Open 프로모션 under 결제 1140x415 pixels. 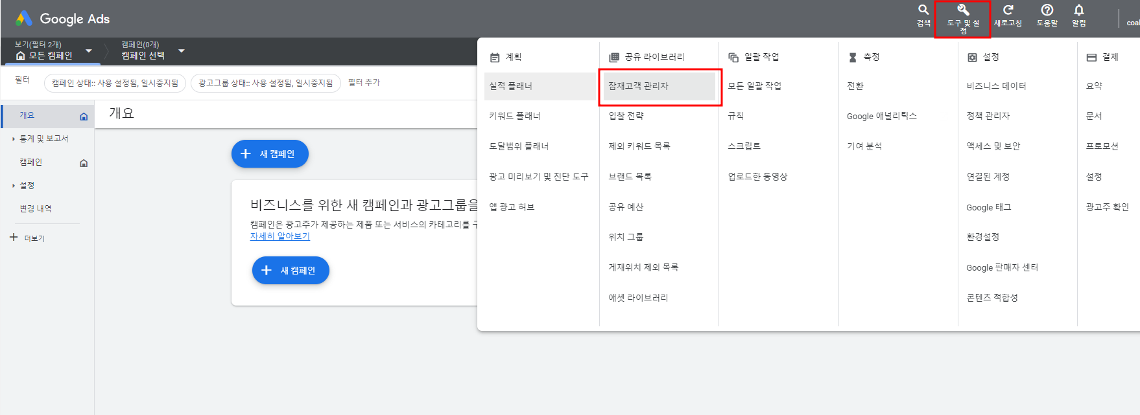(x=1102, y=146)
